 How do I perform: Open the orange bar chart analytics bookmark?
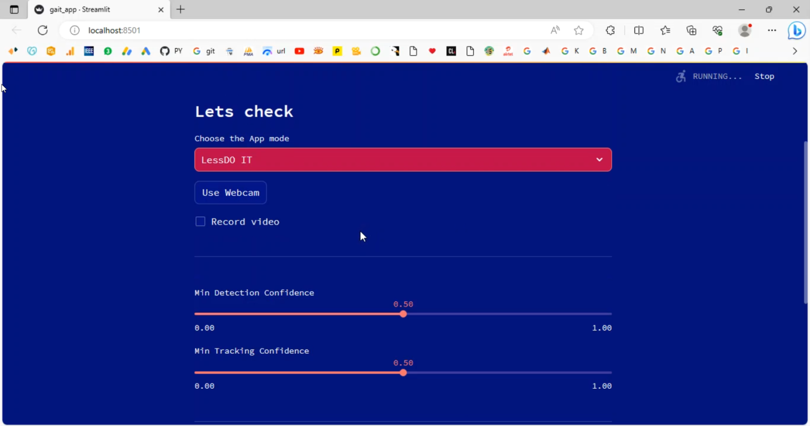click(70, 51)
